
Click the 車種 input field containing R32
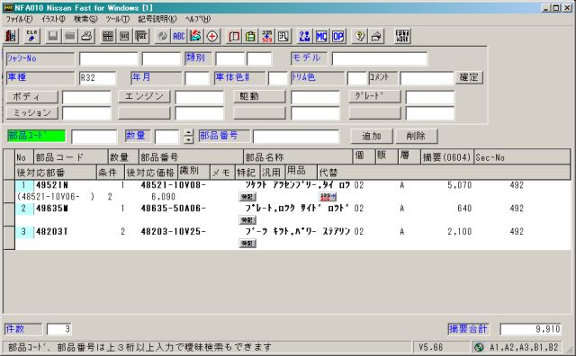coord(98,78)
